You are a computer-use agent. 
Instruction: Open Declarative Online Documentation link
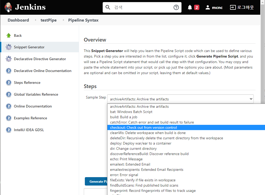[43, 71]
